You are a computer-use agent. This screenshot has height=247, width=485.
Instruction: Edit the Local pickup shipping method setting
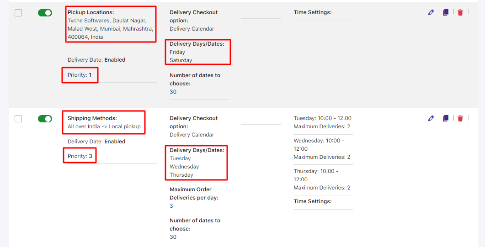tap(431, 118)
